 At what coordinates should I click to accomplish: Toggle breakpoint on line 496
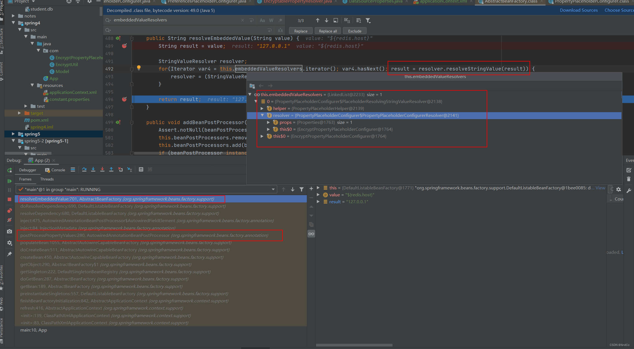(x=124, y=99)
